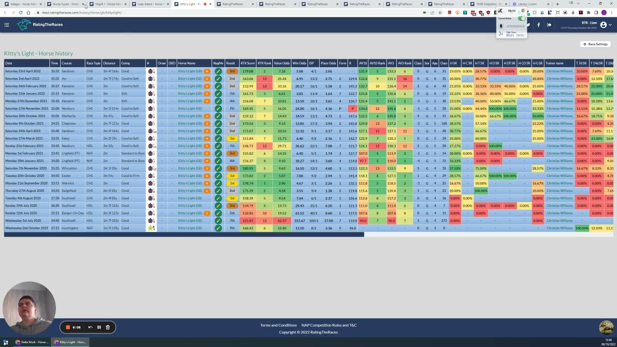Switch to Delta Work taskbar window

point(33,342)
